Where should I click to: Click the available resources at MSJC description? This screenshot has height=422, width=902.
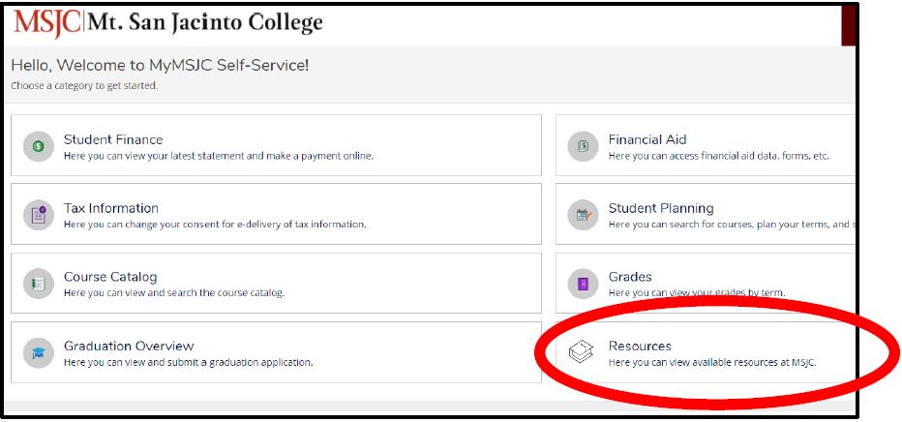tap(712, 362)
